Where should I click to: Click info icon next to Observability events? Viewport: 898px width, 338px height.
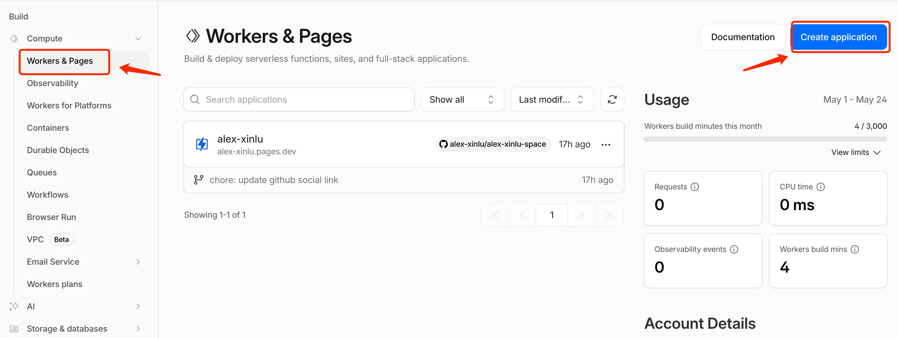(x=734, y=249)
